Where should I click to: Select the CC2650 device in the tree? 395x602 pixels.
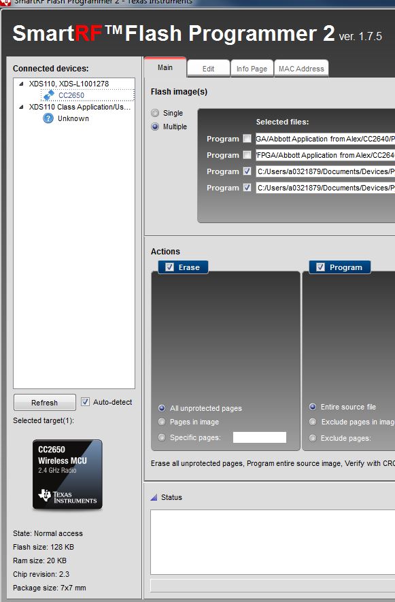(x=71, y=95)
